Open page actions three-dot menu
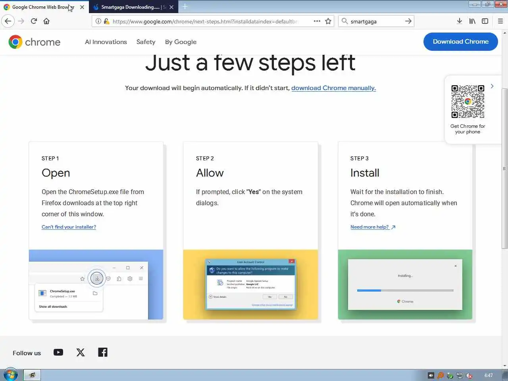 (317, 21)
